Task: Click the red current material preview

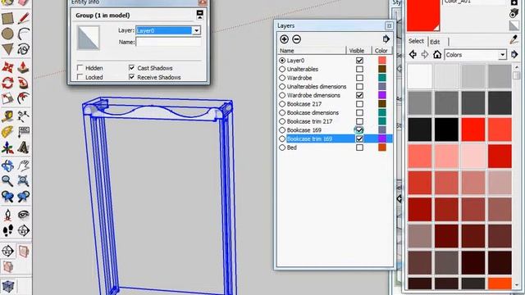Action: 423,16
